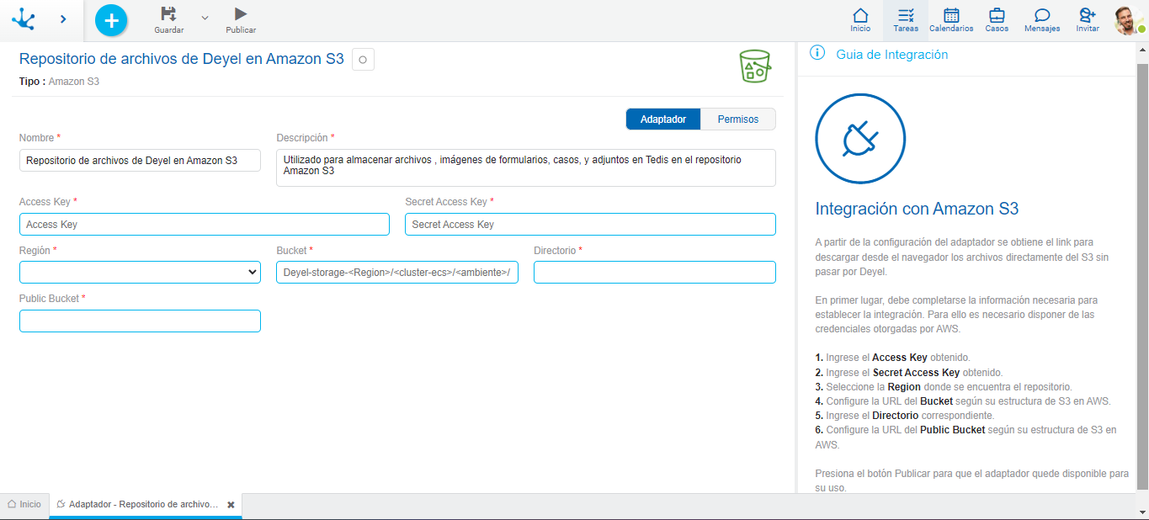1149x520 pixels.
Task: Click the Access Key input field
Action: 204,225
